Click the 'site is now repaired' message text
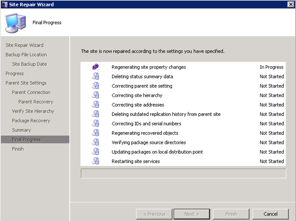Image resolution: width=296 pixels, height=221 pixels. tap(153, 51)
